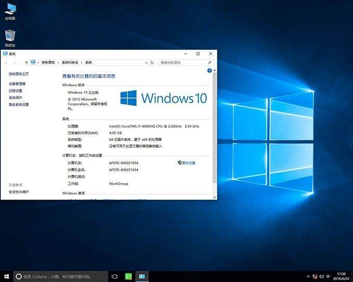The height and width of the screenshot is (282, 353).
Task: Click the blue help question mark icon
Action: click(x=210, y=70)
